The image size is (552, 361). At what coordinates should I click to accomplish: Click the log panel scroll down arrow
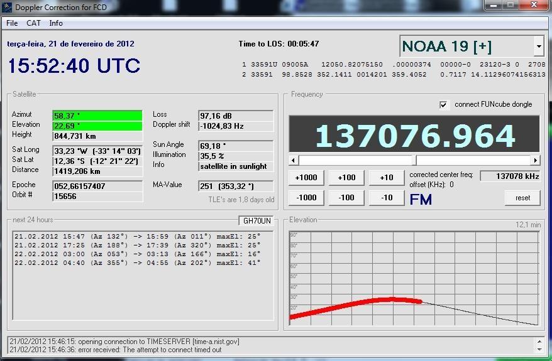(539, 350)
